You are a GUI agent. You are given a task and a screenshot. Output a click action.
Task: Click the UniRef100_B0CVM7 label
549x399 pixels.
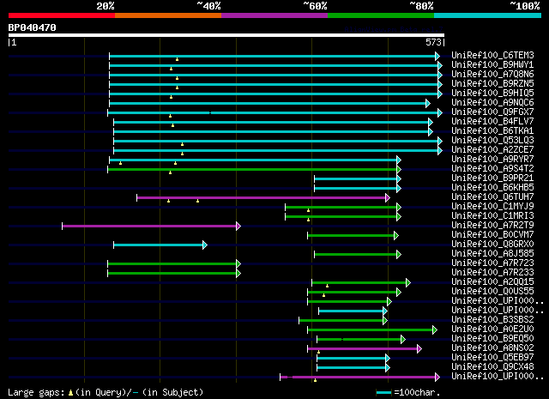click(492, 235)
